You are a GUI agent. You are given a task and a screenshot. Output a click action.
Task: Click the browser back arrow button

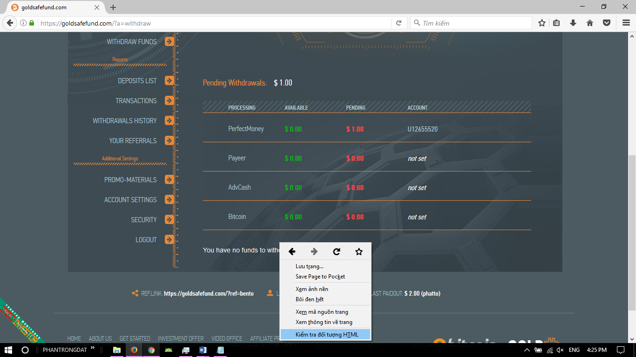pos(10,23)
